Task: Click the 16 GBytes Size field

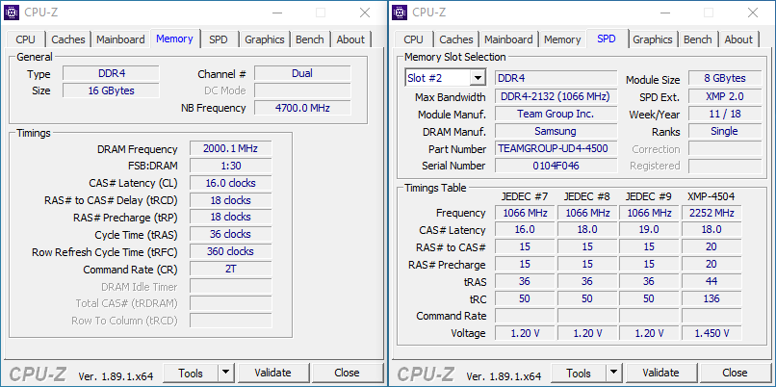Action: [x=111, y=90]
